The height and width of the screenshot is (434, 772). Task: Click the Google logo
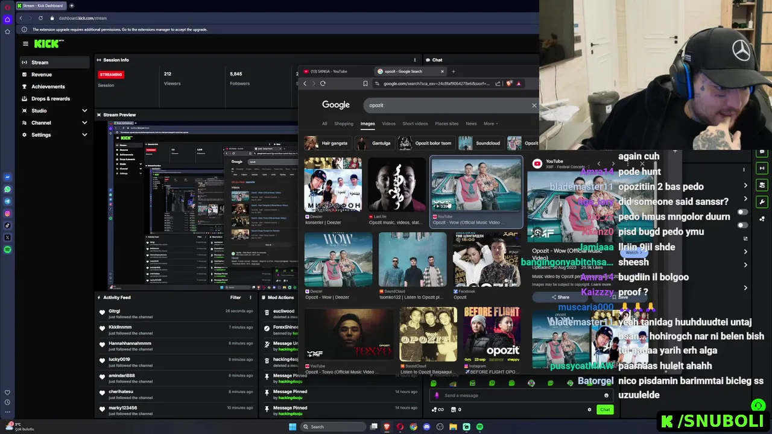coord(336,105)
